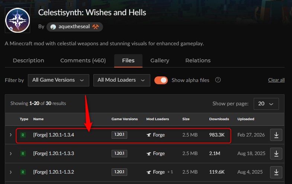The width and height of the screenshot is (292, 184).
Task: Click the Uploaded column header
Action: pyautogui.click(x=246, y=119)
